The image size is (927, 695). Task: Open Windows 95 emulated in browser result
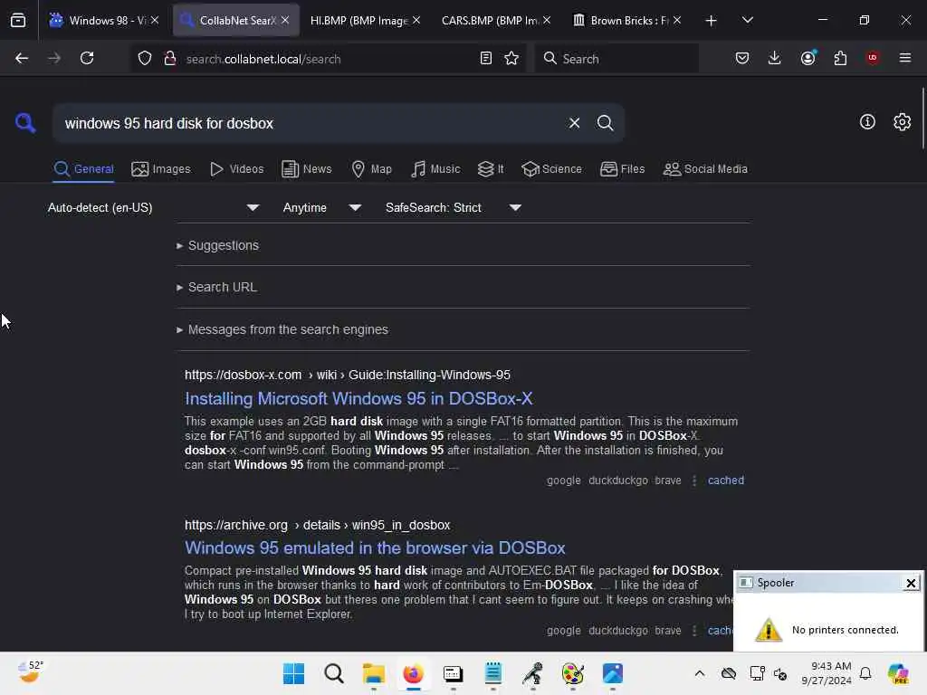375,548
